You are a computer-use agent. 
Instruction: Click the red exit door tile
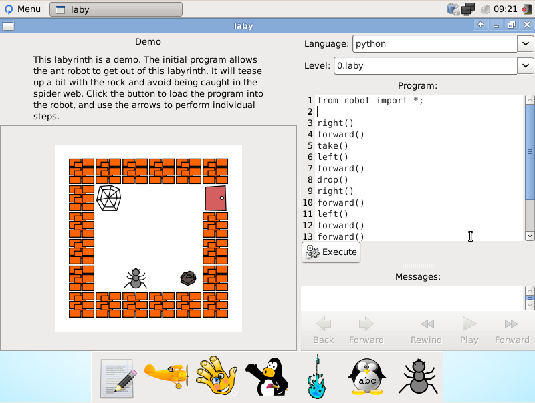215,198
